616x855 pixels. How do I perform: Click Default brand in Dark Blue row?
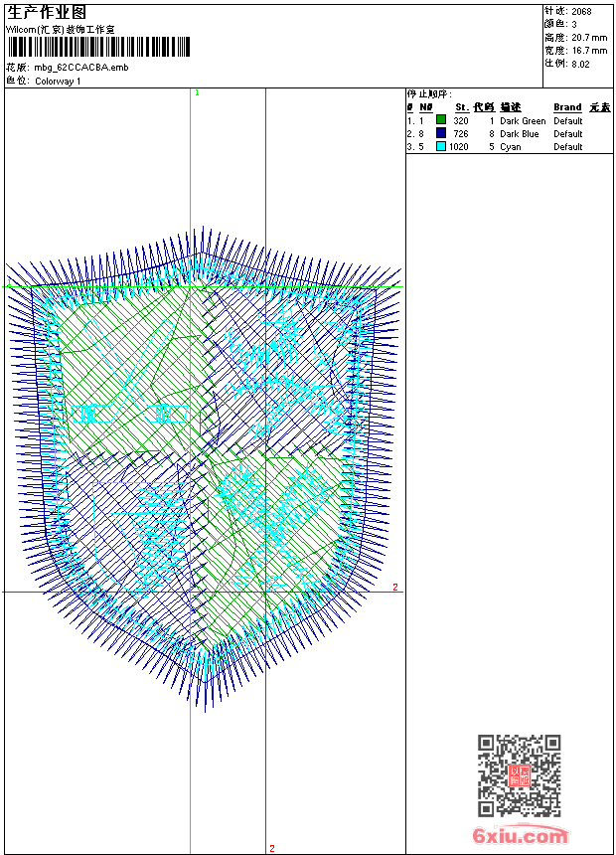(x=568, y=134)
